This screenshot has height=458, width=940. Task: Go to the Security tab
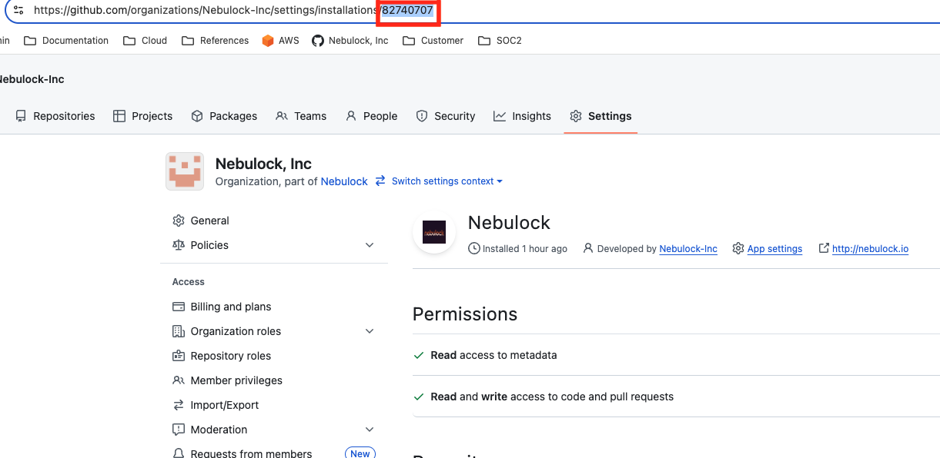446,116
